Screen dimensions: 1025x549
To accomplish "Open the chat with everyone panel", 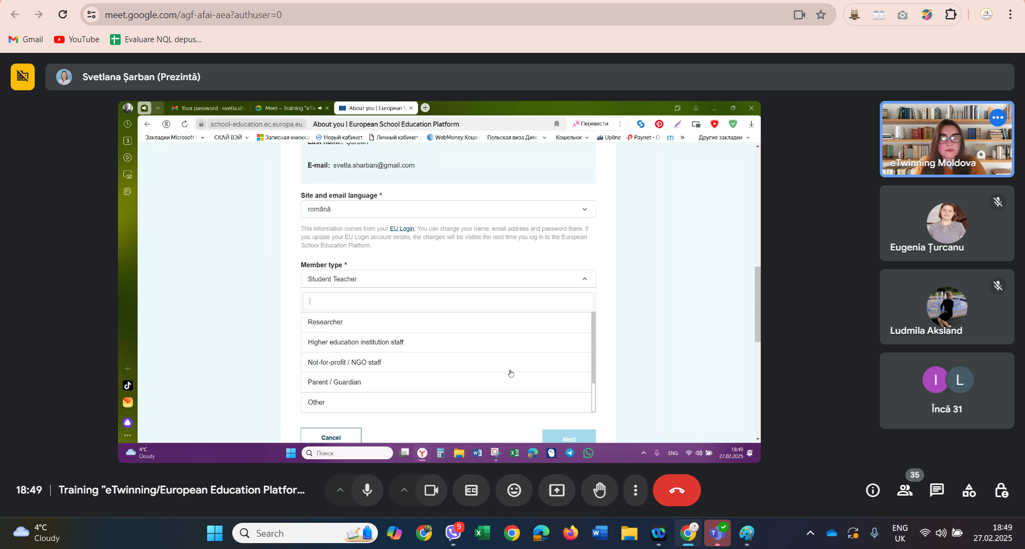I will click(937, 490).
